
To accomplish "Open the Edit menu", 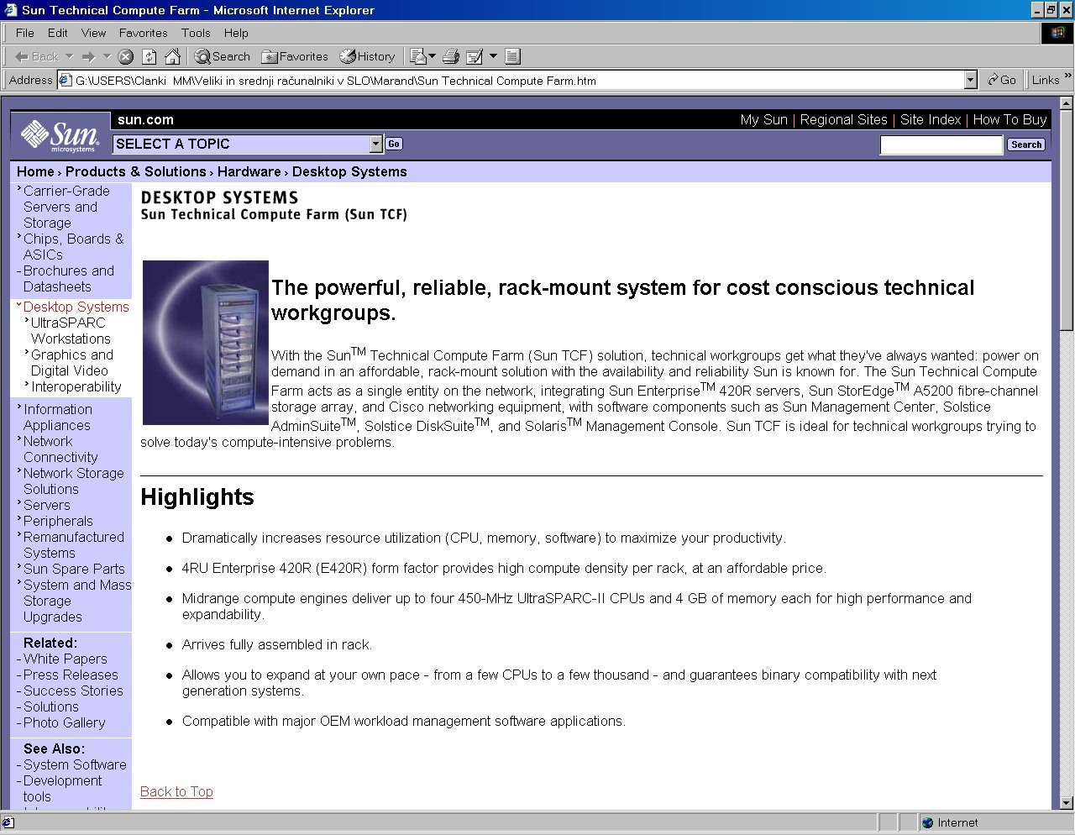I will click(58, 33).
